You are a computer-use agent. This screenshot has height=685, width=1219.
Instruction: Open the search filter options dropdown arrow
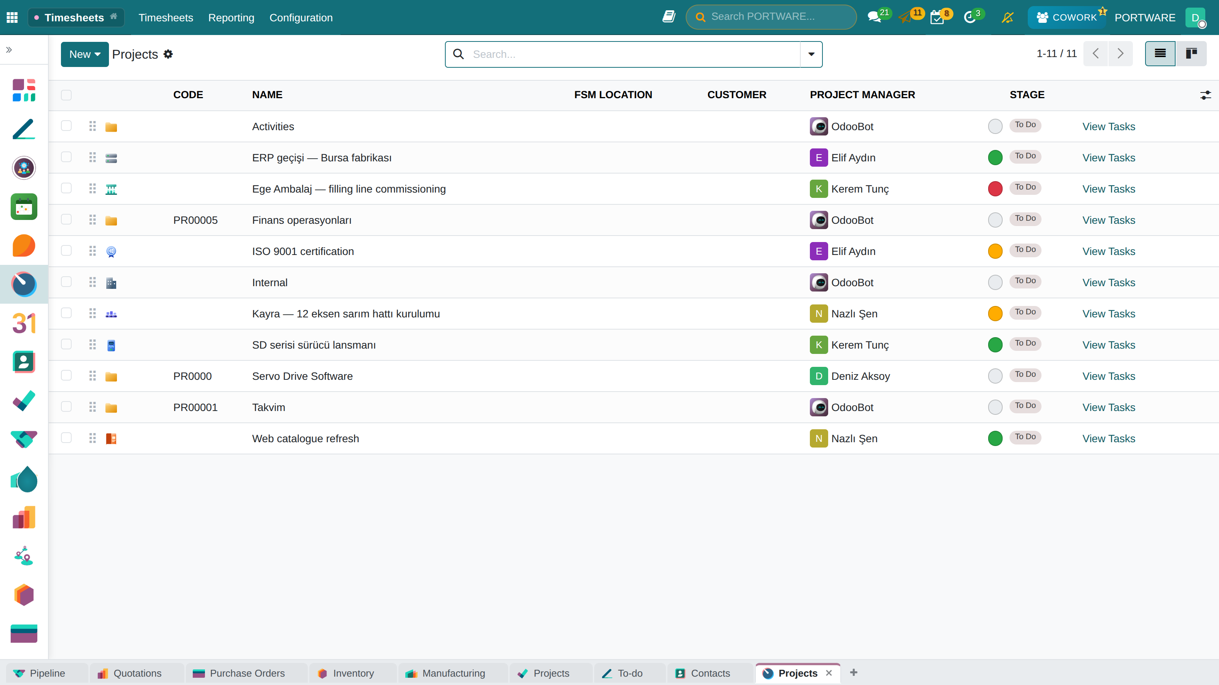[811, 54]
